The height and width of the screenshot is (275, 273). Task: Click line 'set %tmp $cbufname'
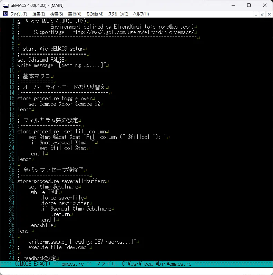click(53, 187)
